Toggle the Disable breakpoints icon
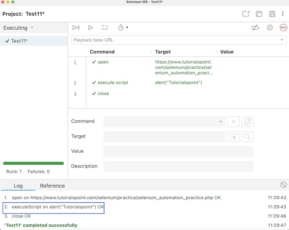Image resolution: width=289 pixels, height=230 pixels. point(255,28)
